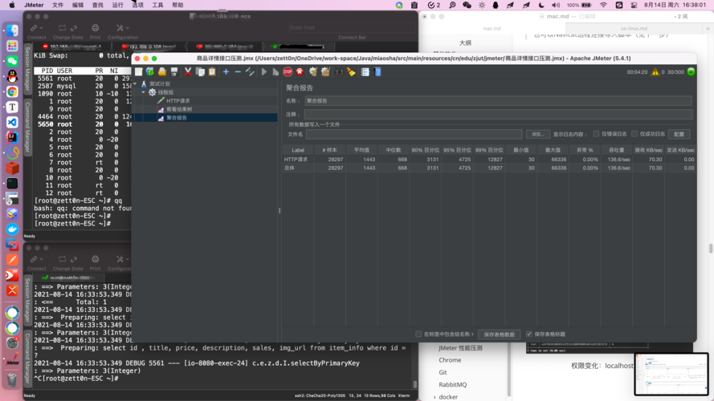Image resolution: width=714 pixels, height=401 pixels.
Task: Open the Trash in the Dock
Action: 12,379
